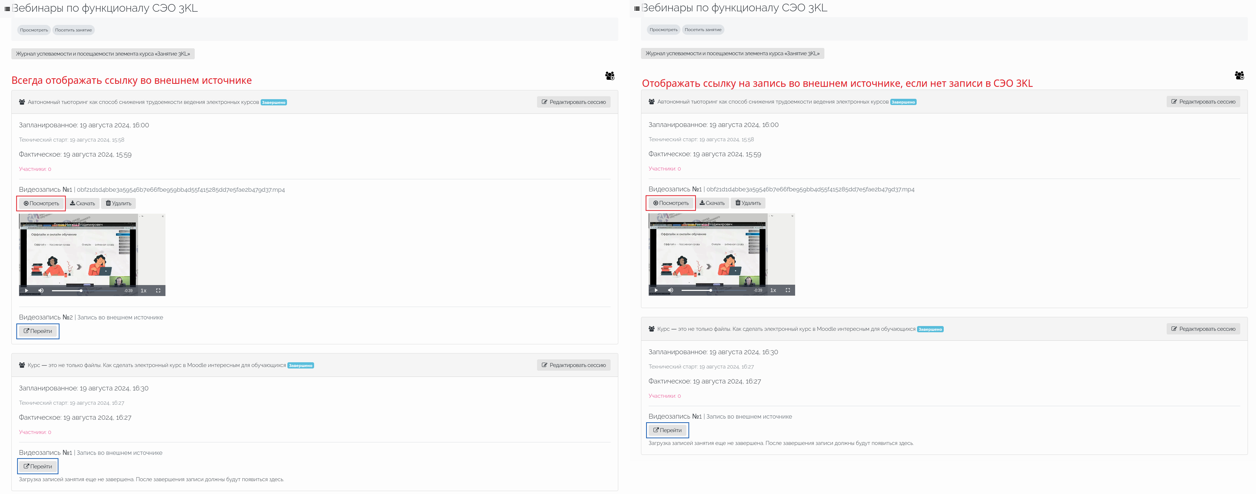Open speed 1x menu in right video player
Viewport: 1256px width, 494px height.
(x=773, y=290)
